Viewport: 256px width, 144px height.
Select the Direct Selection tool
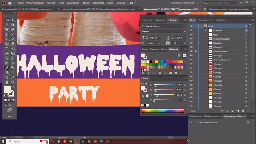pos(13,20)
